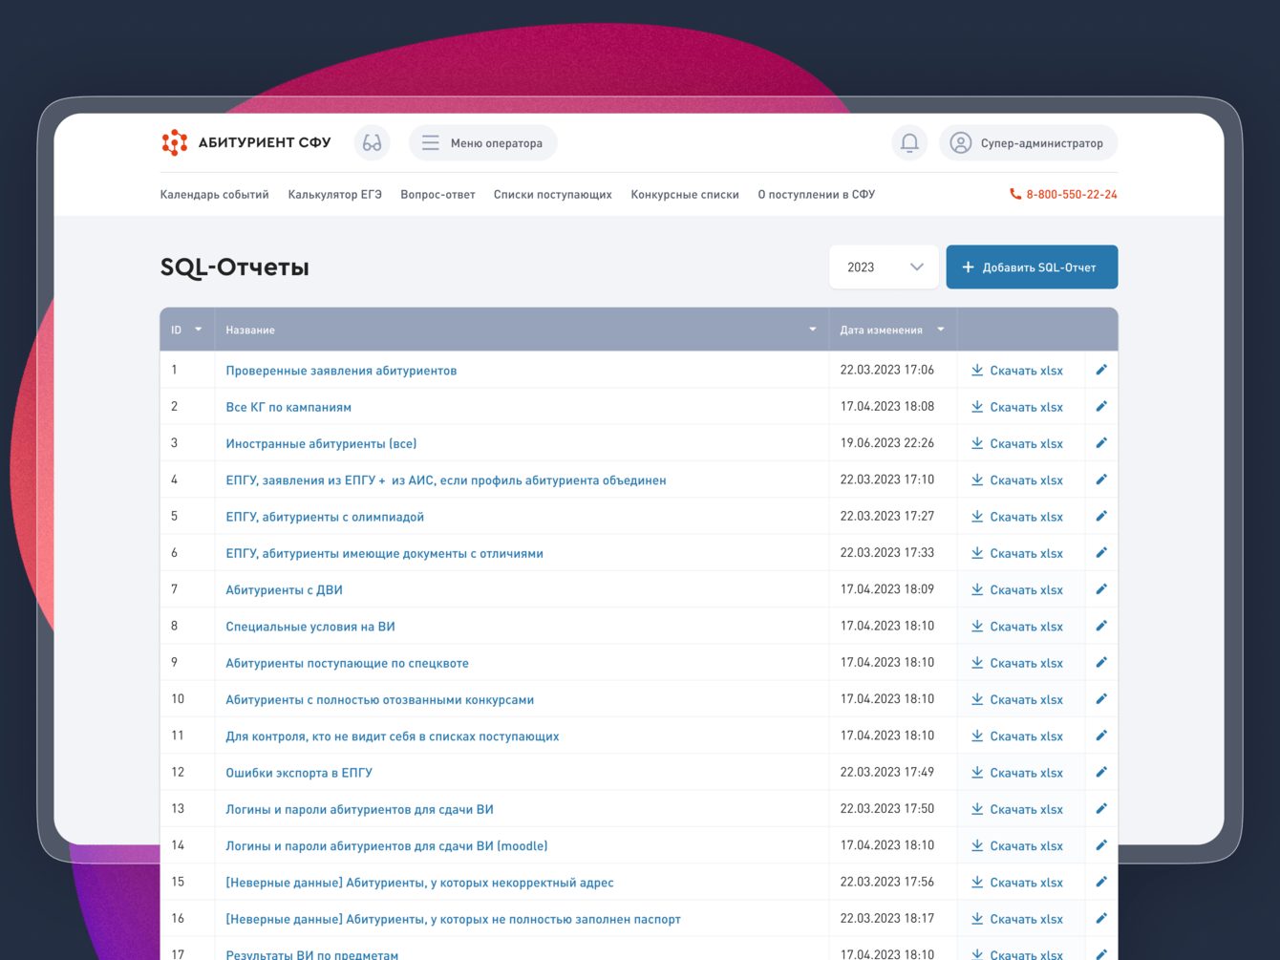1280x960 pixels.
Task: Click Добавить SQL-Отчет button
Action: click(x=1032, y=267)
